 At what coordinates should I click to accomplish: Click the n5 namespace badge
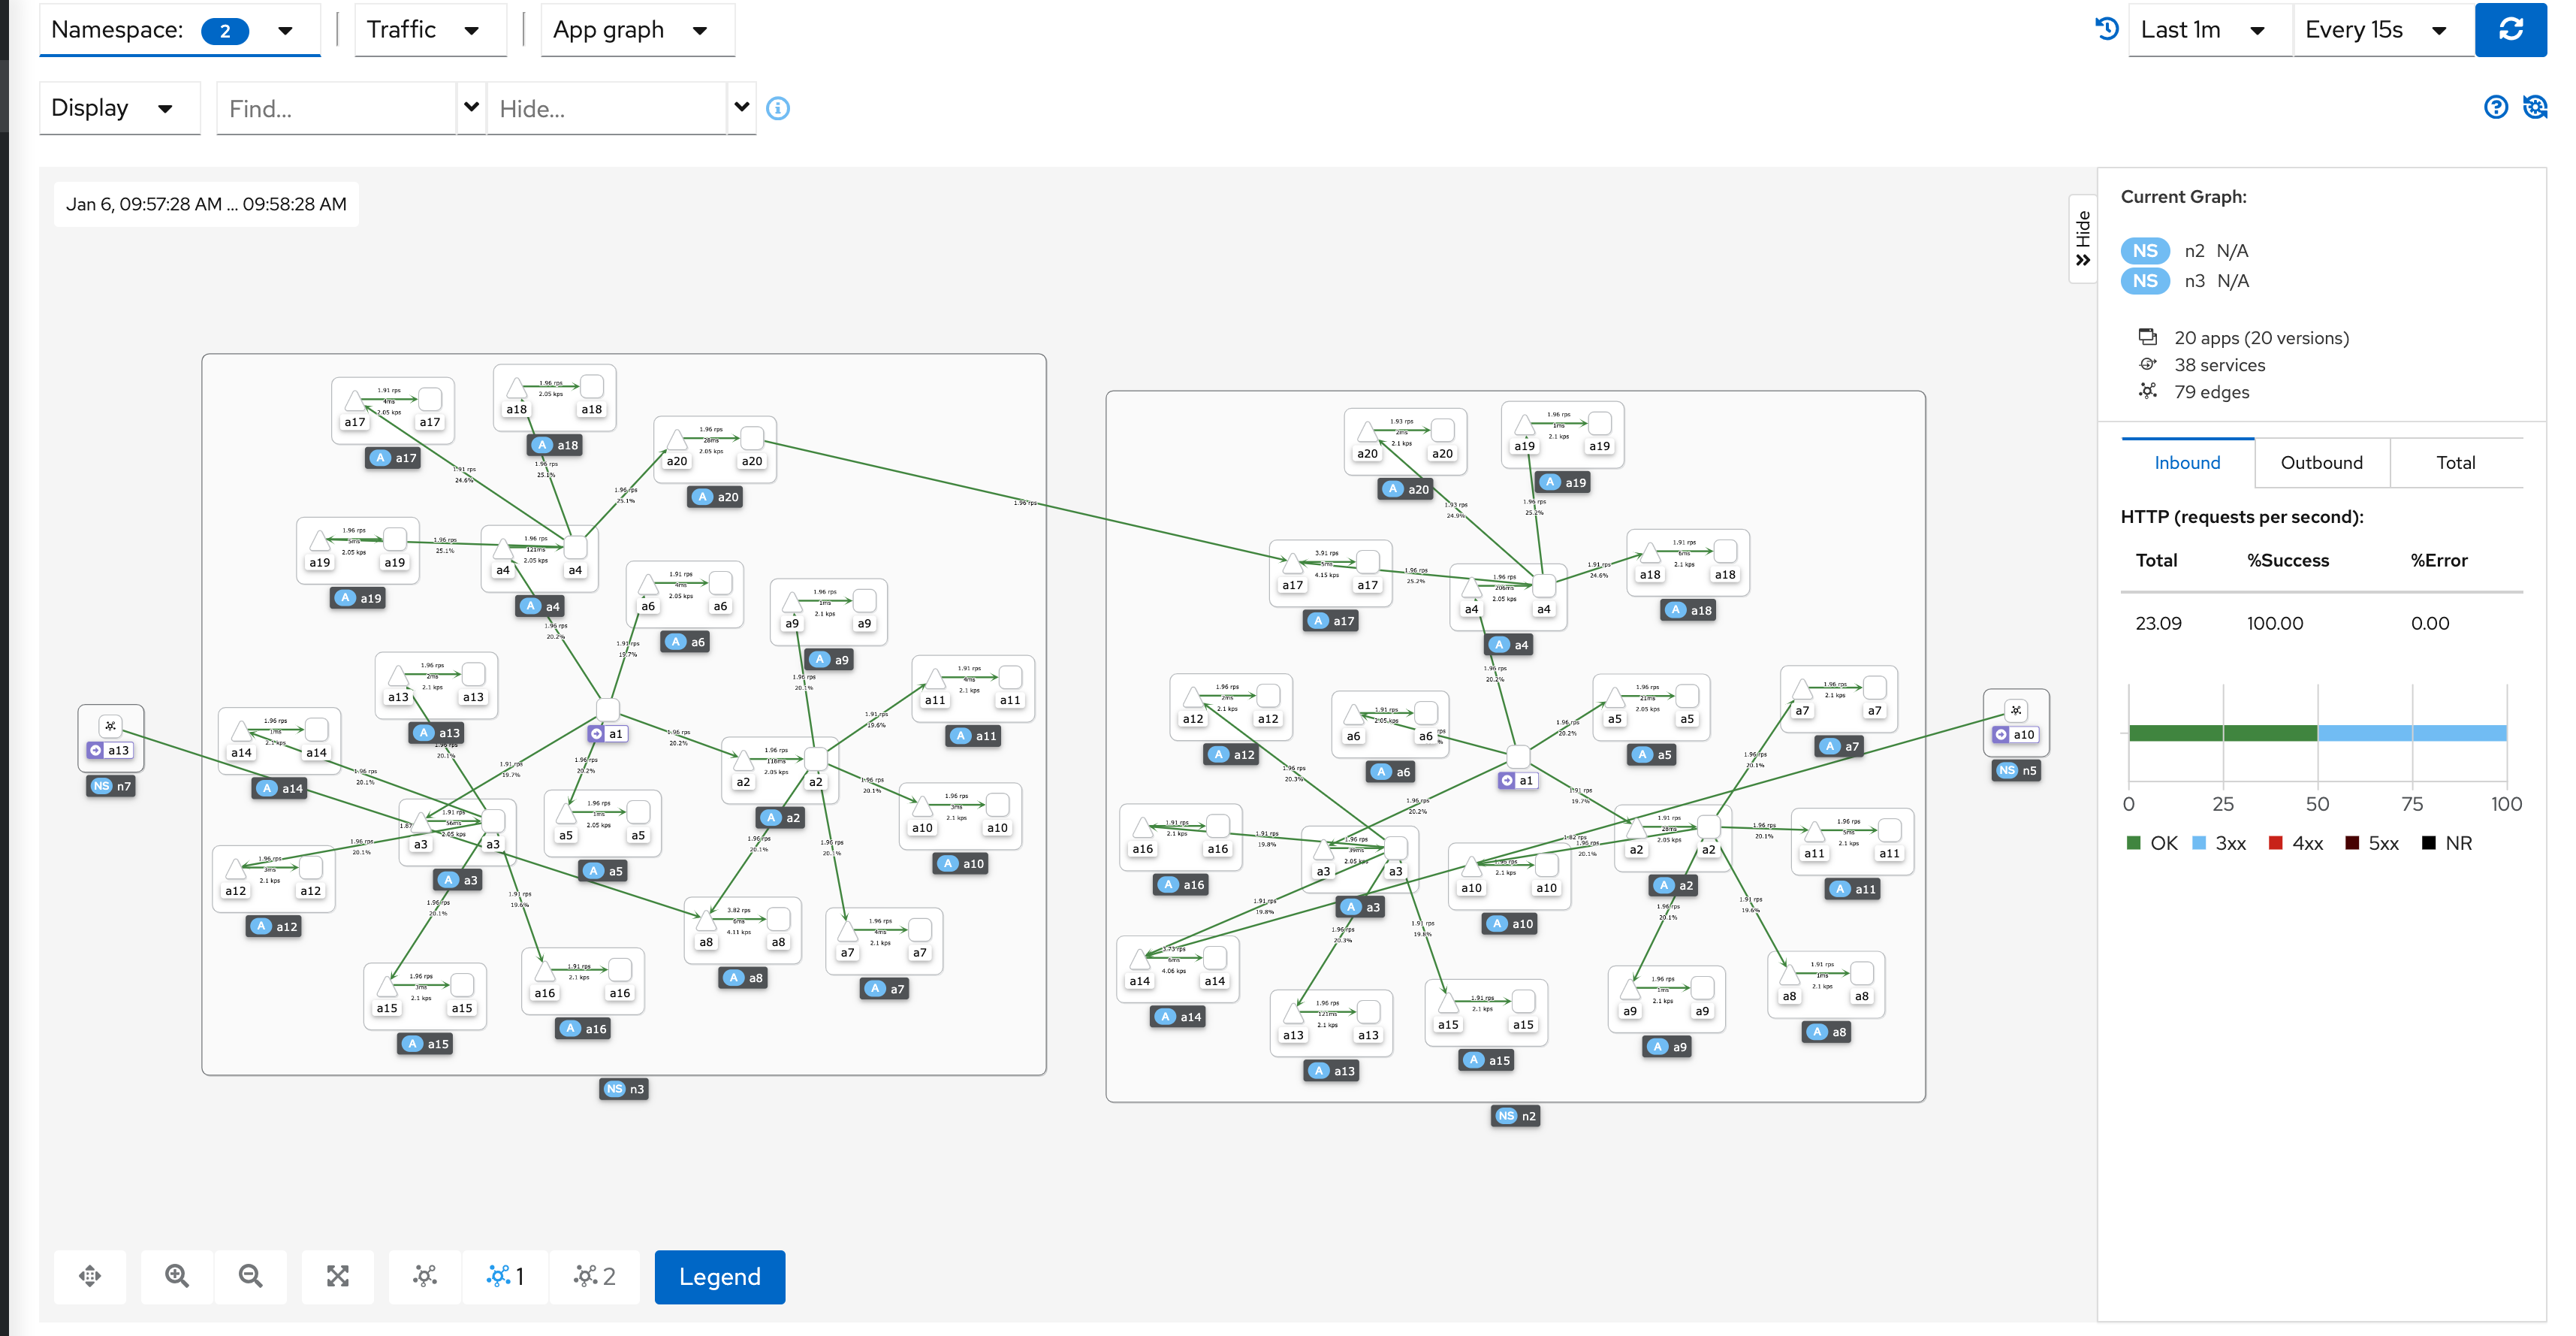(x=2016, y=769)
